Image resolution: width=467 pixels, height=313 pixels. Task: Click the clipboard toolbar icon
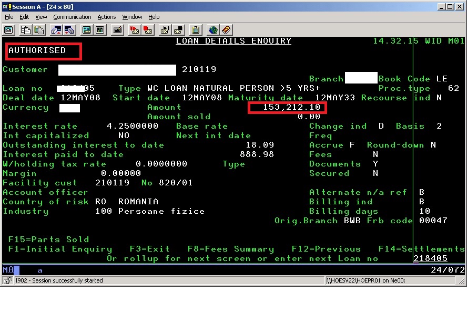(x=196, y=30)
